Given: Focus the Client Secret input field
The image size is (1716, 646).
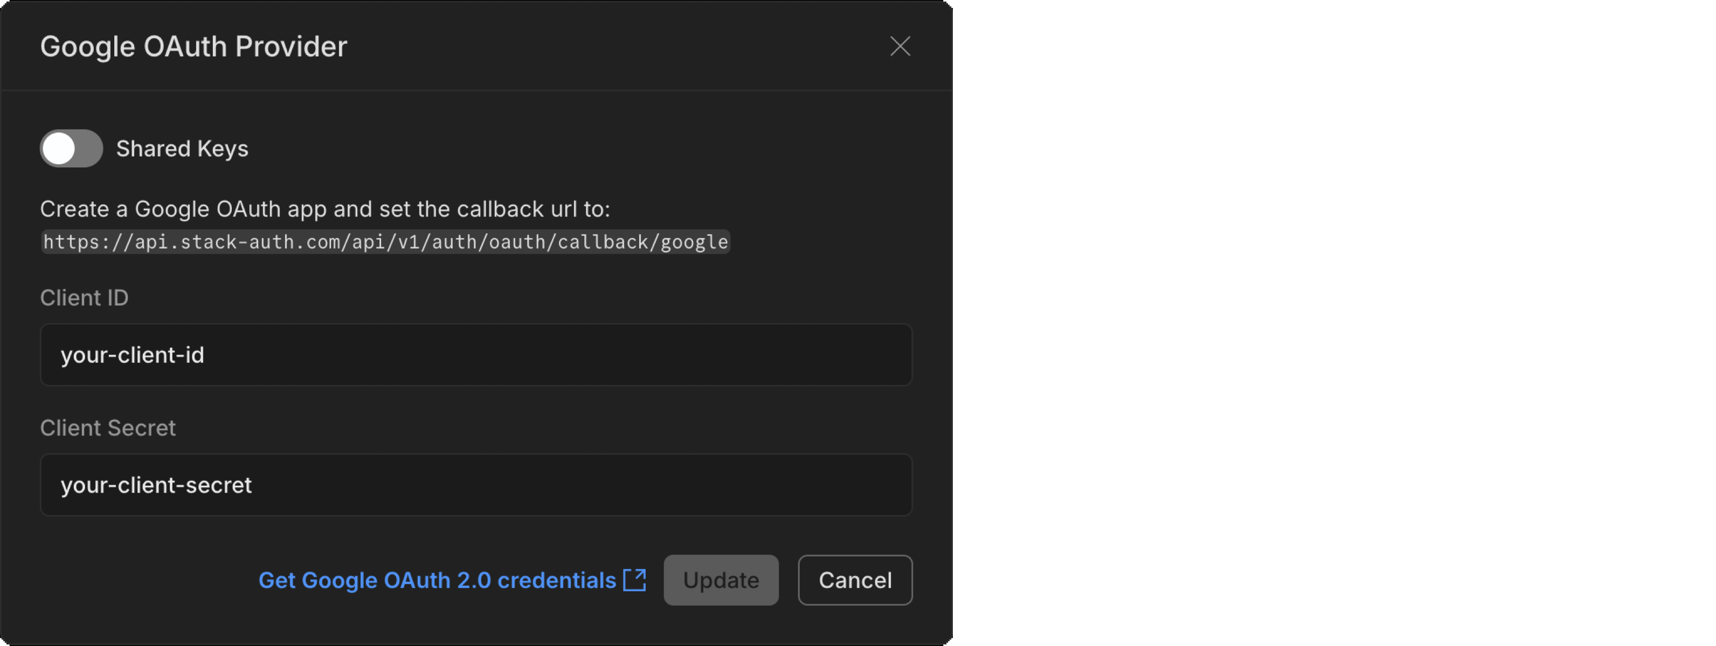Looking at the screenshot, I should (476, 485).
